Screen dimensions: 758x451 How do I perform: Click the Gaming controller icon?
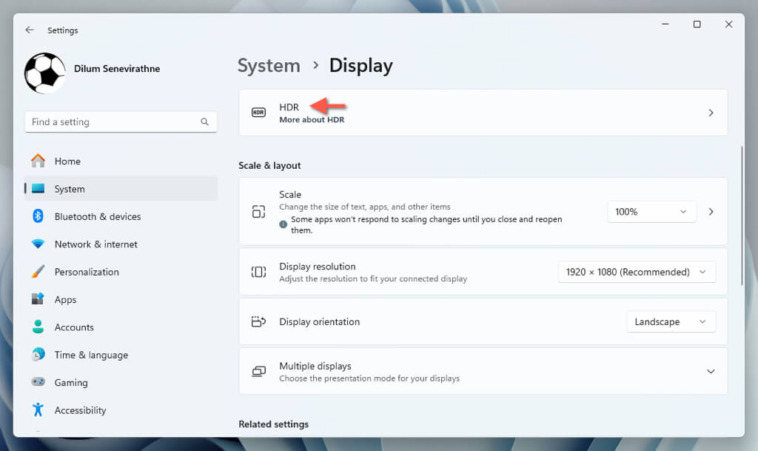point(38,382)
